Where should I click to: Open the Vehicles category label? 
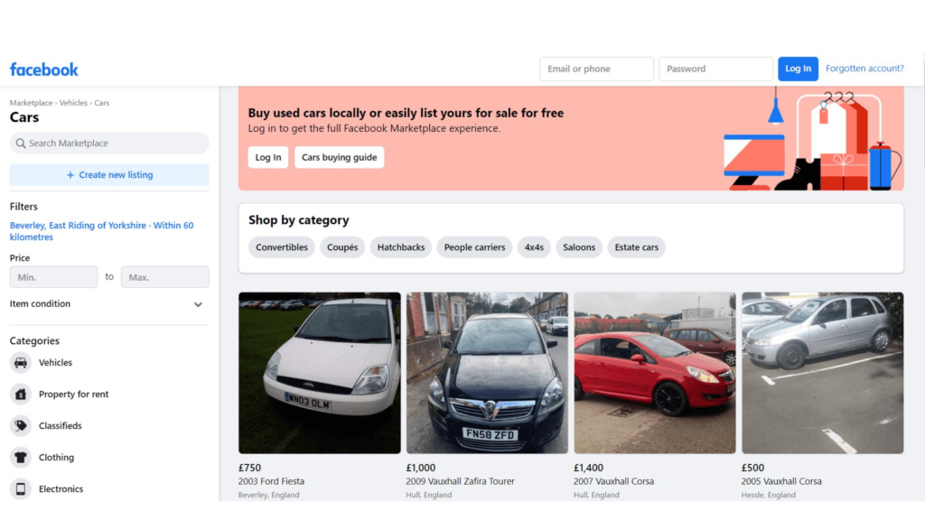55,363
